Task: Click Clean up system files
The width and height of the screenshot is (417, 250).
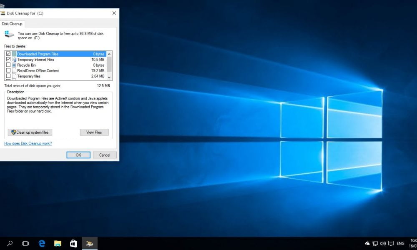Action: point(30,132)
